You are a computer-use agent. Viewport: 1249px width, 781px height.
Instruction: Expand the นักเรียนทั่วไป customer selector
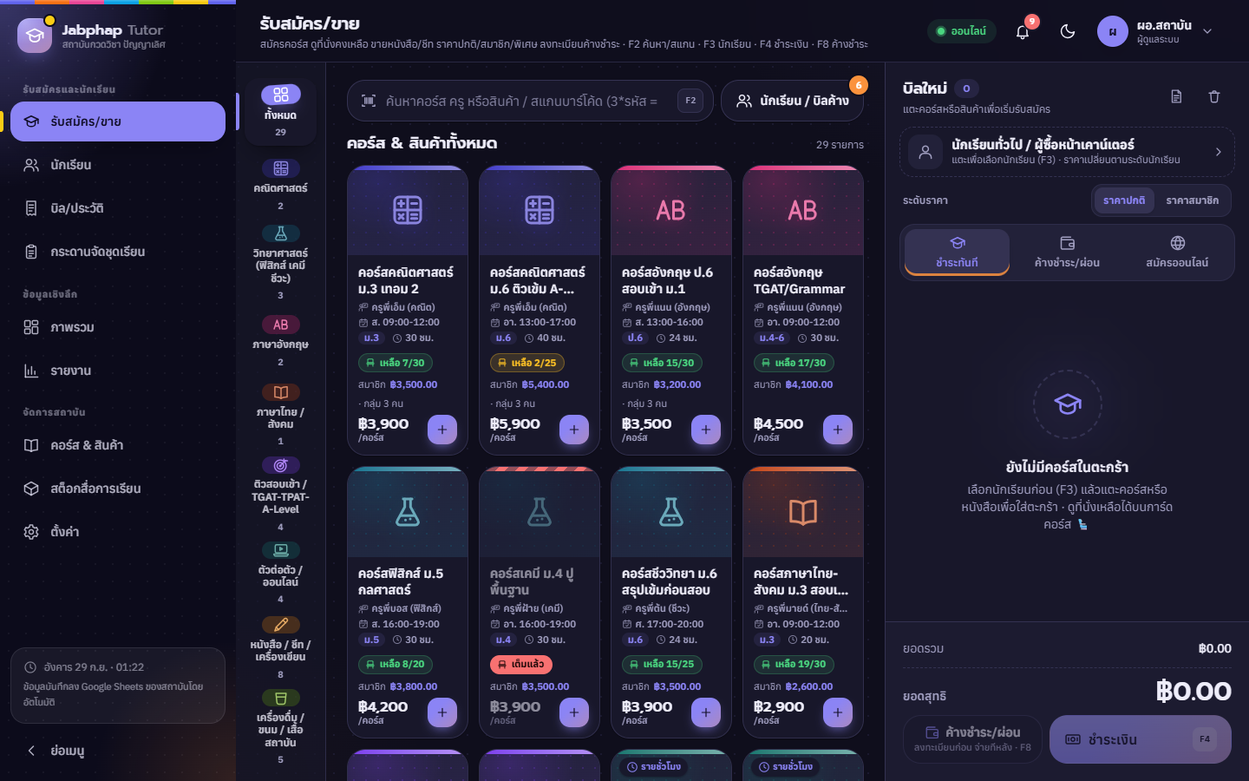1067,152
